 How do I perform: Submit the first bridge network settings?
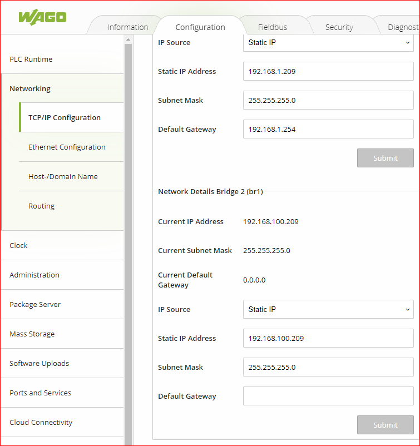385,158
